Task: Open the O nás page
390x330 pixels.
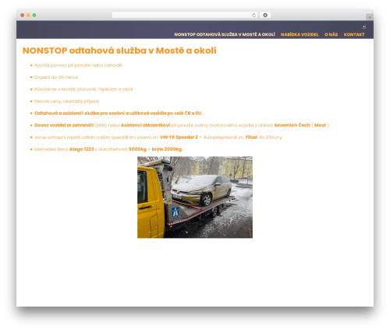Action: coord(331,34)
